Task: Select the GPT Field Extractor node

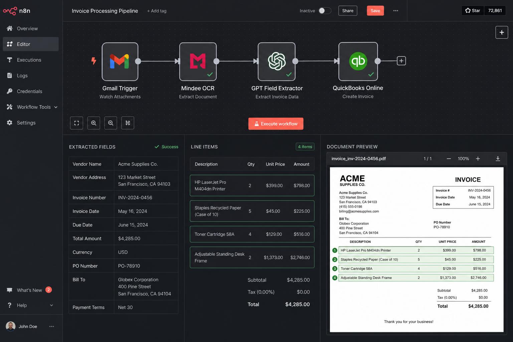Action: (277, 61)
